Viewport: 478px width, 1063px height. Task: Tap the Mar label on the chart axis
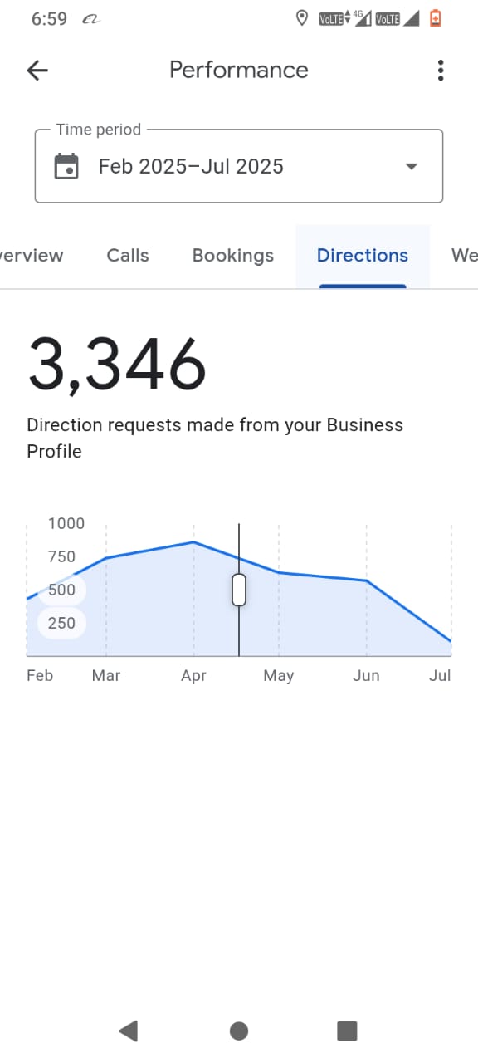(106, 675)
